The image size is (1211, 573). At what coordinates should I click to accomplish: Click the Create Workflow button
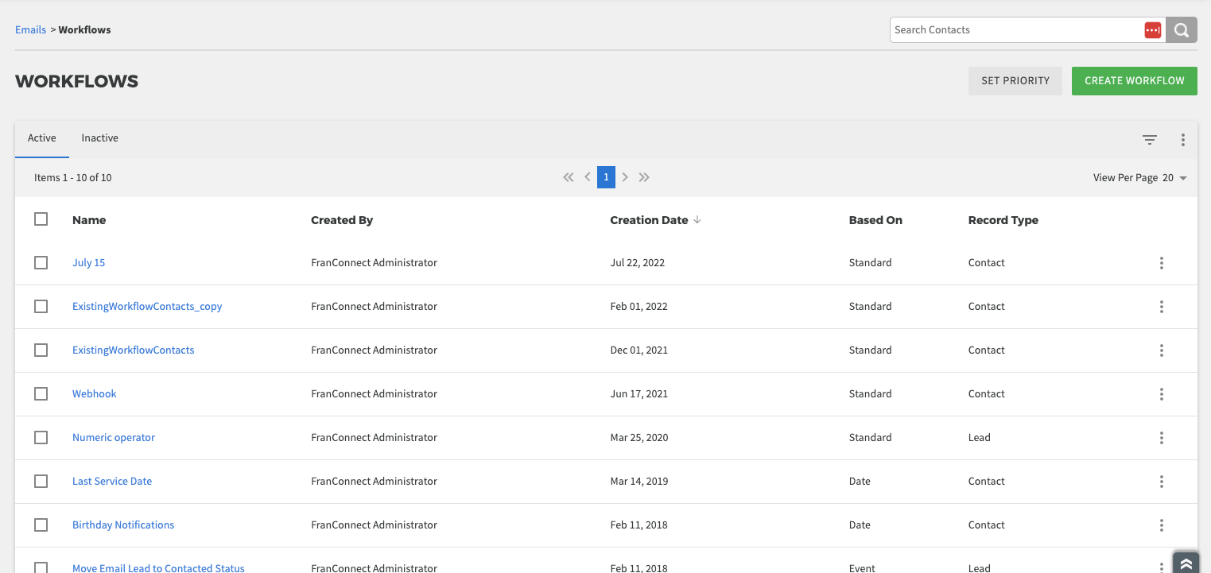[x=1135, y=81]
